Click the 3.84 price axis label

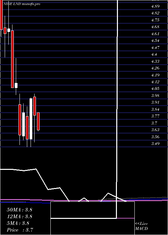[155, 109]
